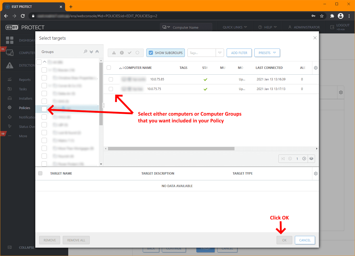This screenshot has height=256, width=355.
Task: Open Installers in the sidebar
Action: tap(26, 99)
